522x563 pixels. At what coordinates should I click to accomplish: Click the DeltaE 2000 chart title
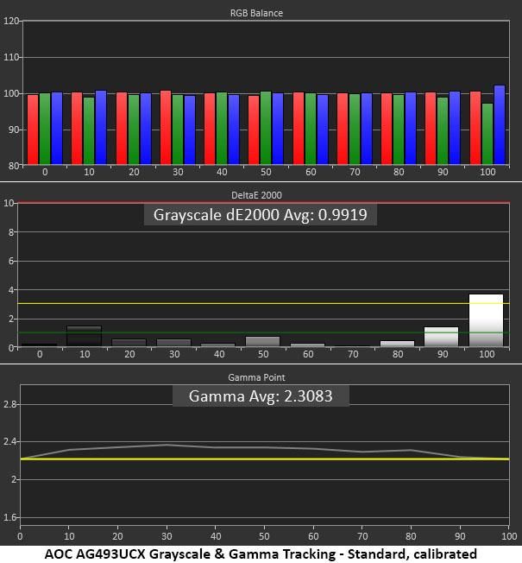256,195
